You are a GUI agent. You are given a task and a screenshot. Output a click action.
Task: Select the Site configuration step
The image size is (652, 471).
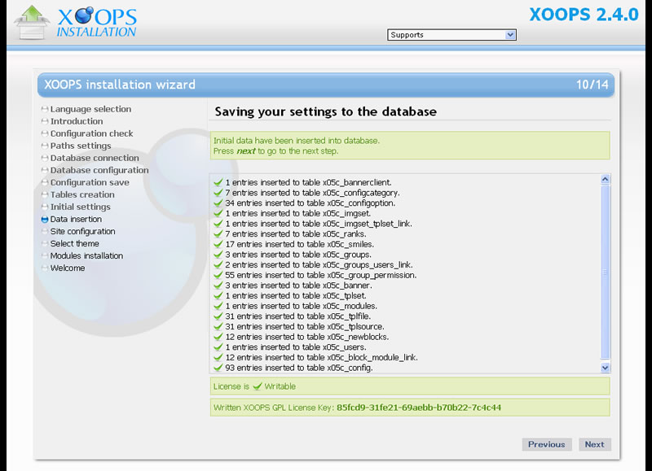coord(82,232)
